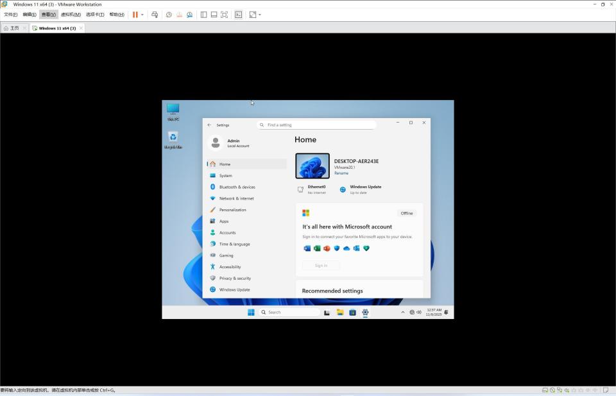Expand the hidden system tray icons chevron
Viewport: 616px width, 396px height.
[x=403, y=313]
